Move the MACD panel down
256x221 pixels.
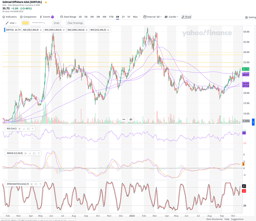point(30,153)
